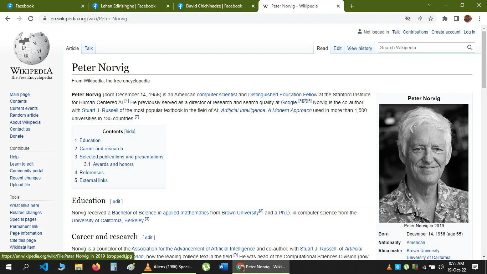Screen dimensions: 487x274
Task: Click Upload file in the sidebar
Action: pyautogui.click(x=20, y=185)
